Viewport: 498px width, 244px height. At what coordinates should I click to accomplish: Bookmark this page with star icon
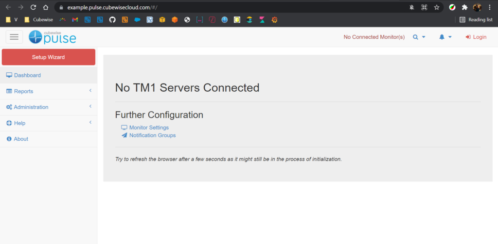click(437, 7)
